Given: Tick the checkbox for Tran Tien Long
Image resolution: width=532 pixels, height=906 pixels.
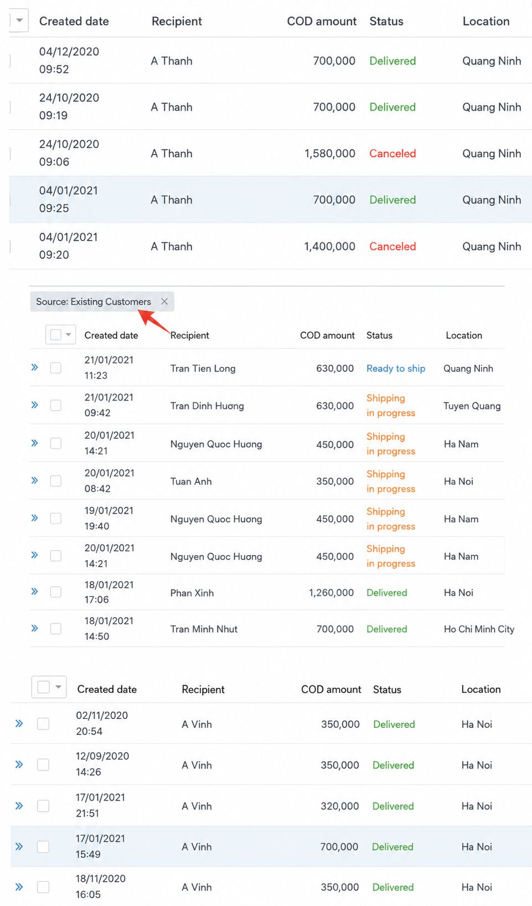Looking at the screenshot, I should click(x=56, y=367).
